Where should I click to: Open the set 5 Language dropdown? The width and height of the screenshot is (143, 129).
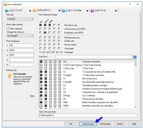pyautogui.click(x=61, y=52)
